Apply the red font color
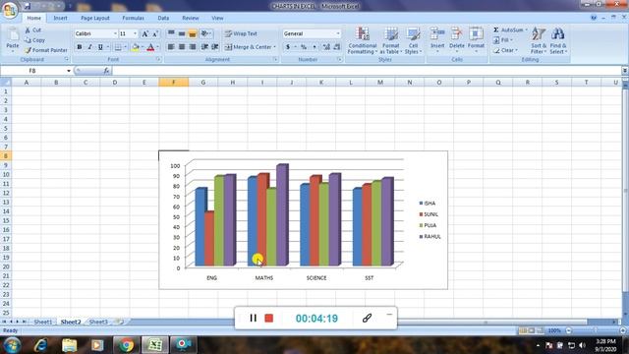Image resolution: width=629 pixels, height=354 pixels. pyautogui.click(x=150, y=47)
